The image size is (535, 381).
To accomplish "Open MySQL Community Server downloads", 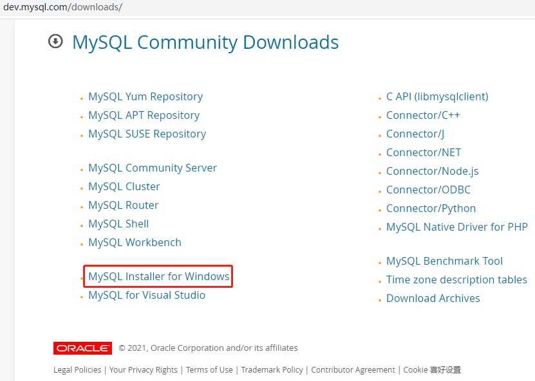I will (153, 168).
